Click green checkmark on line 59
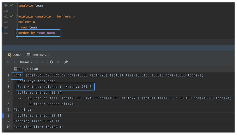The image size is (237, 135). [x=11, y=5]
